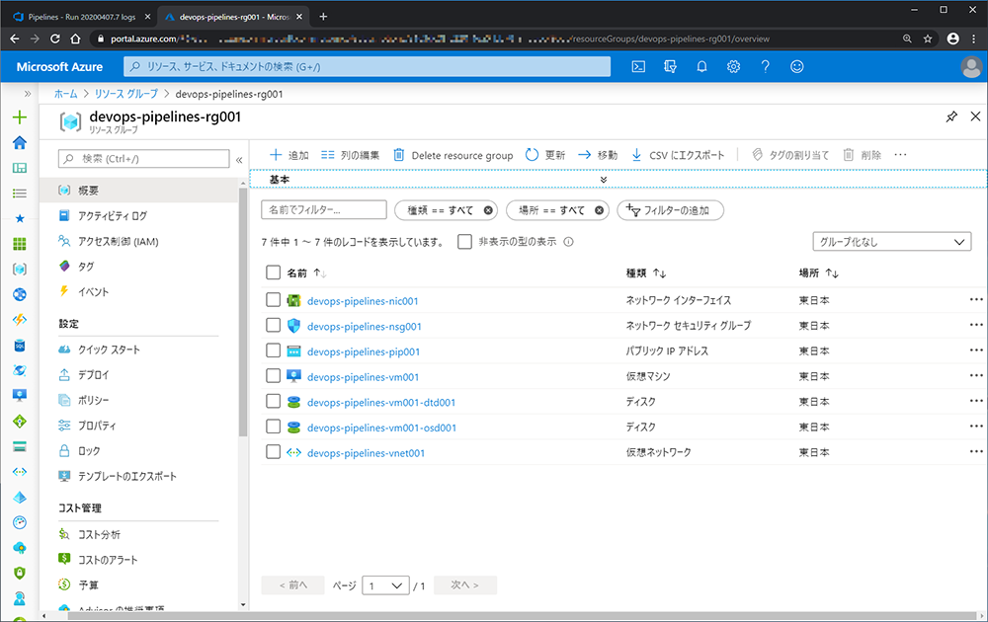Click the 更新 refresh toolbar button
This screenshot has width=988, height=622.
[x=545, y=155]
